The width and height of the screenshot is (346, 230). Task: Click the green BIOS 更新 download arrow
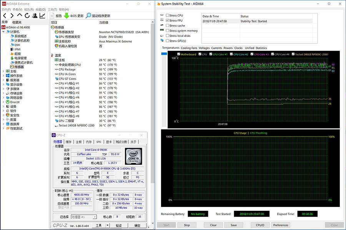67,16
